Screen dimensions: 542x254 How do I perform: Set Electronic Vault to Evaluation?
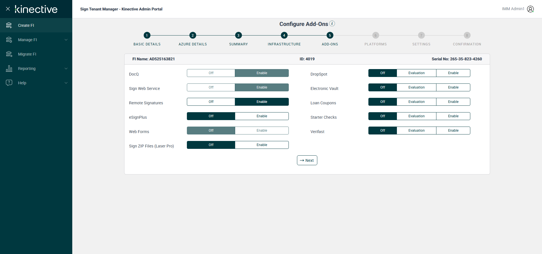tap(416, 87)
